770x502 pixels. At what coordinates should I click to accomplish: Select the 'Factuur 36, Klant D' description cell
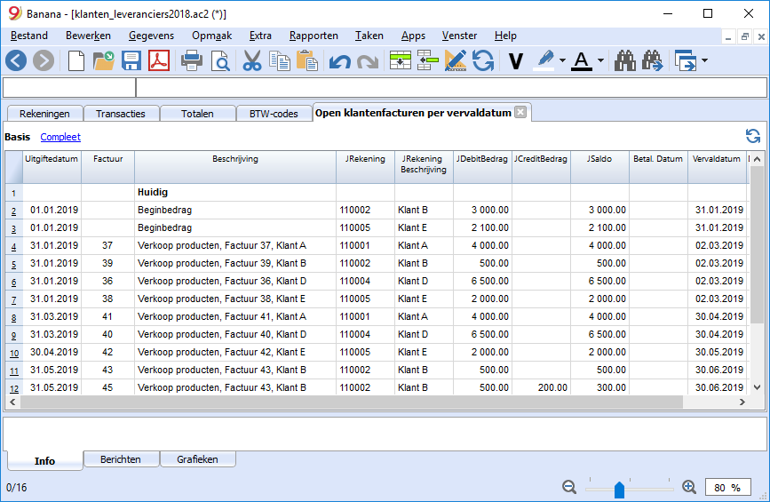[235, 281]
